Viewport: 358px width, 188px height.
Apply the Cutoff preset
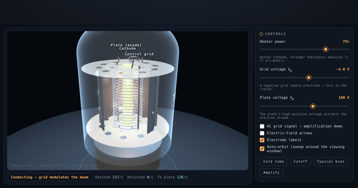tap(300, 161)
